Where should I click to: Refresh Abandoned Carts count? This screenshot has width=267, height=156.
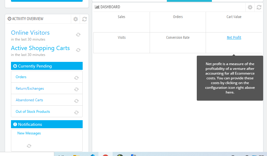pyautogui.click(x=76, y=101)
